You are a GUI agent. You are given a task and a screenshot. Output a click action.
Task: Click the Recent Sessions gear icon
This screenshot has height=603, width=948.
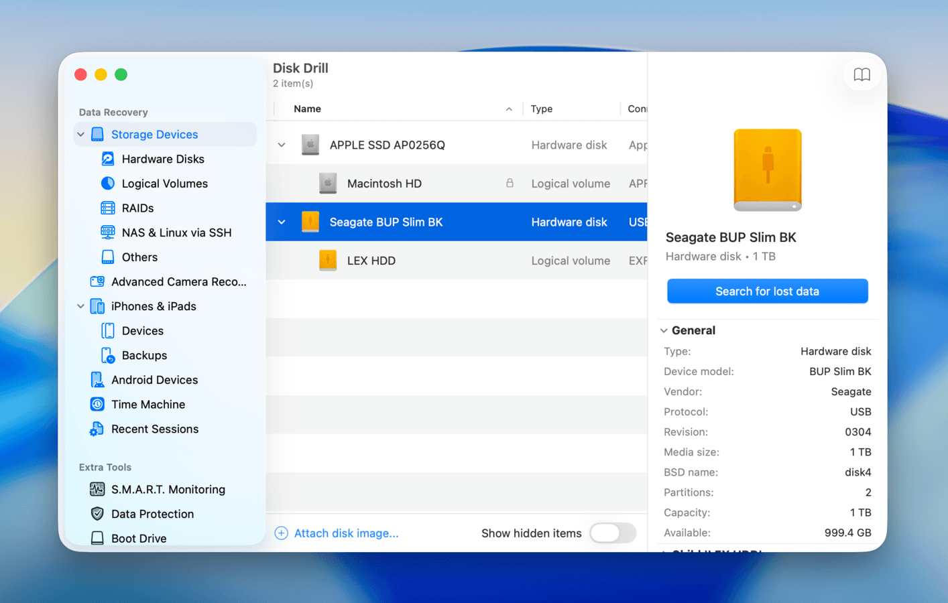[97, 429]
